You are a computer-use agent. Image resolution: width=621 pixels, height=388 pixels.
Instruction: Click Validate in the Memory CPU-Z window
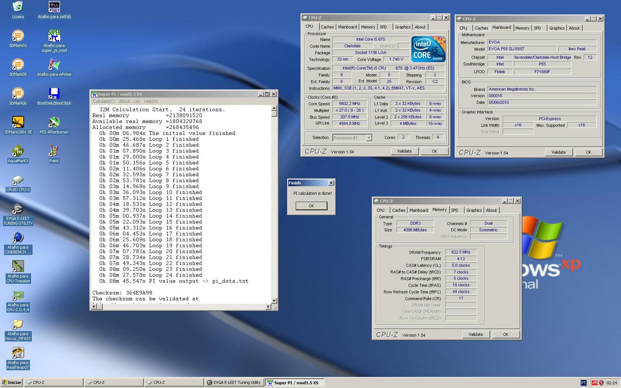click(476, 334)
